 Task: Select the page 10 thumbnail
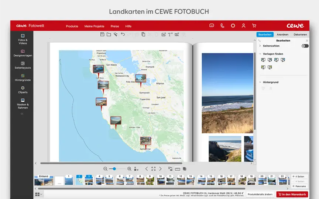[x=161, y=180]
